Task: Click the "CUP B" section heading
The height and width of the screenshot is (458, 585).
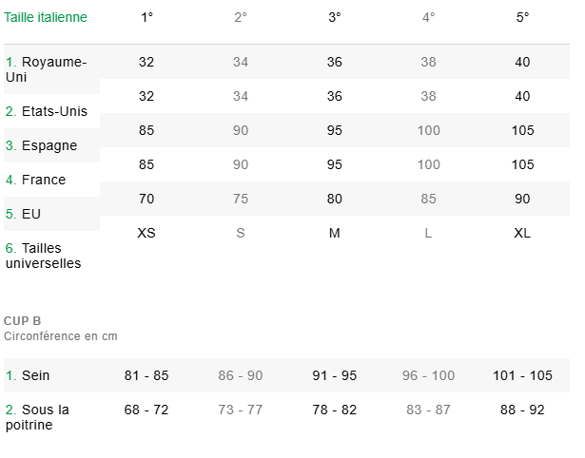Action: (x=23, y=321)
